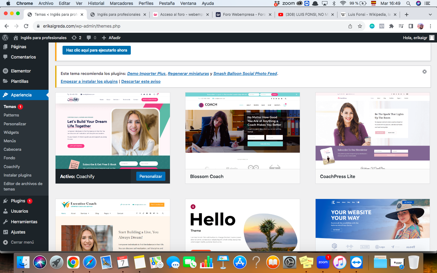Go back with the browser back arrow
Screen dimensions: 437x273
pyautogui.click(x=7, y=26)
